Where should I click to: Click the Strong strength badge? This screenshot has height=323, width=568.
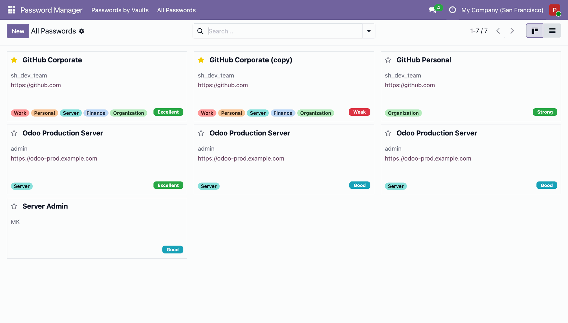(545, 112)
